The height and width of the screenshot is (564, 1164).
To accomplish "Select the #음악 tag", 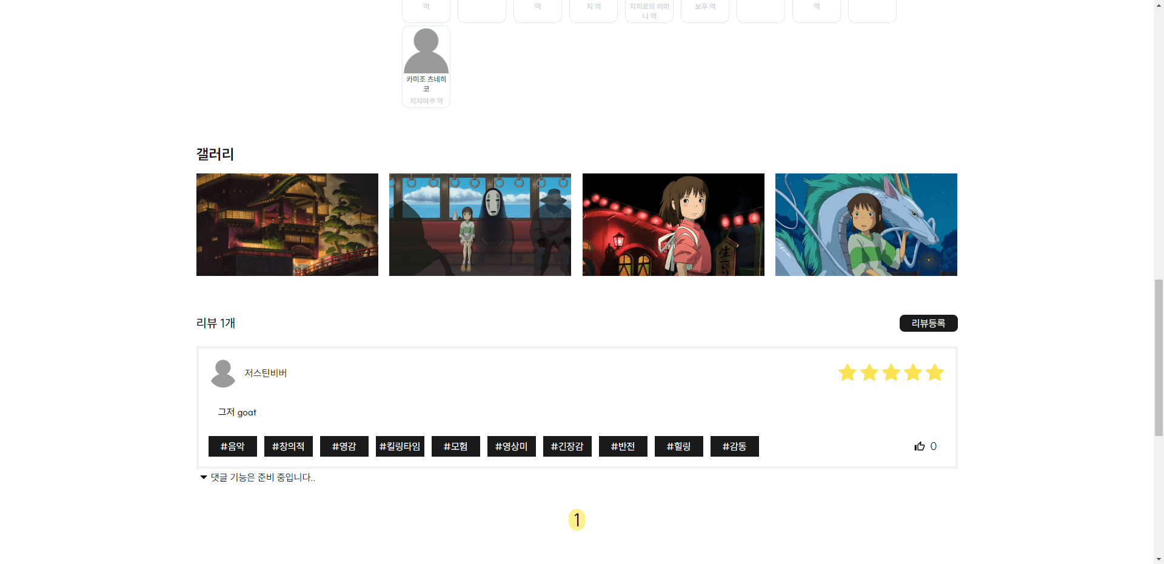I will click(233, 446).
